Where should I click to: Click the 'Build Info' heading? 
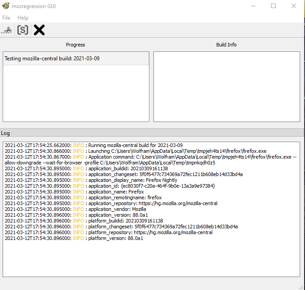coord(227,45)
